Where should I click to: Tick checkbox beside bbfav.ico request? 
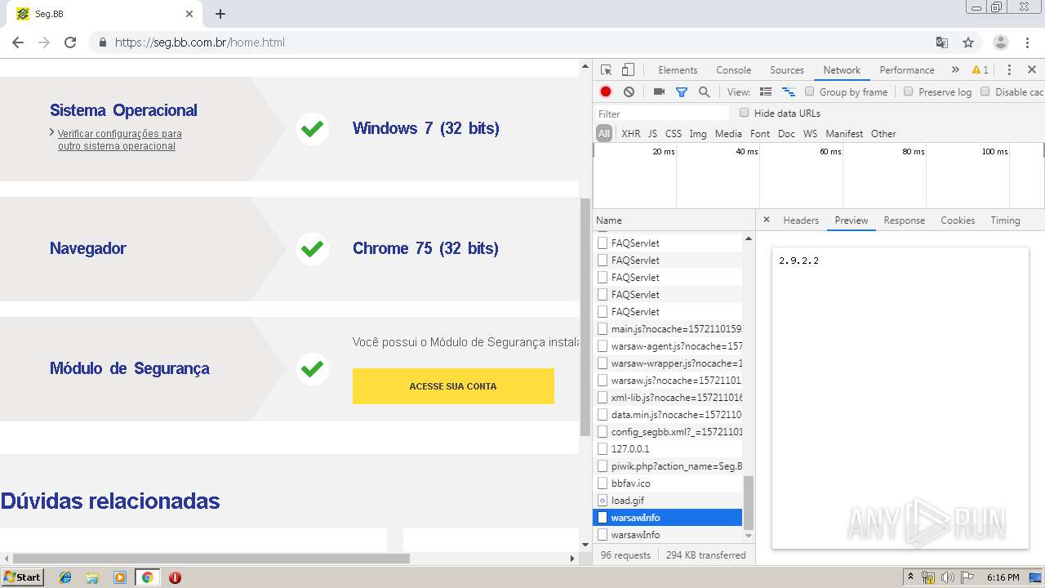coord(603,483)
